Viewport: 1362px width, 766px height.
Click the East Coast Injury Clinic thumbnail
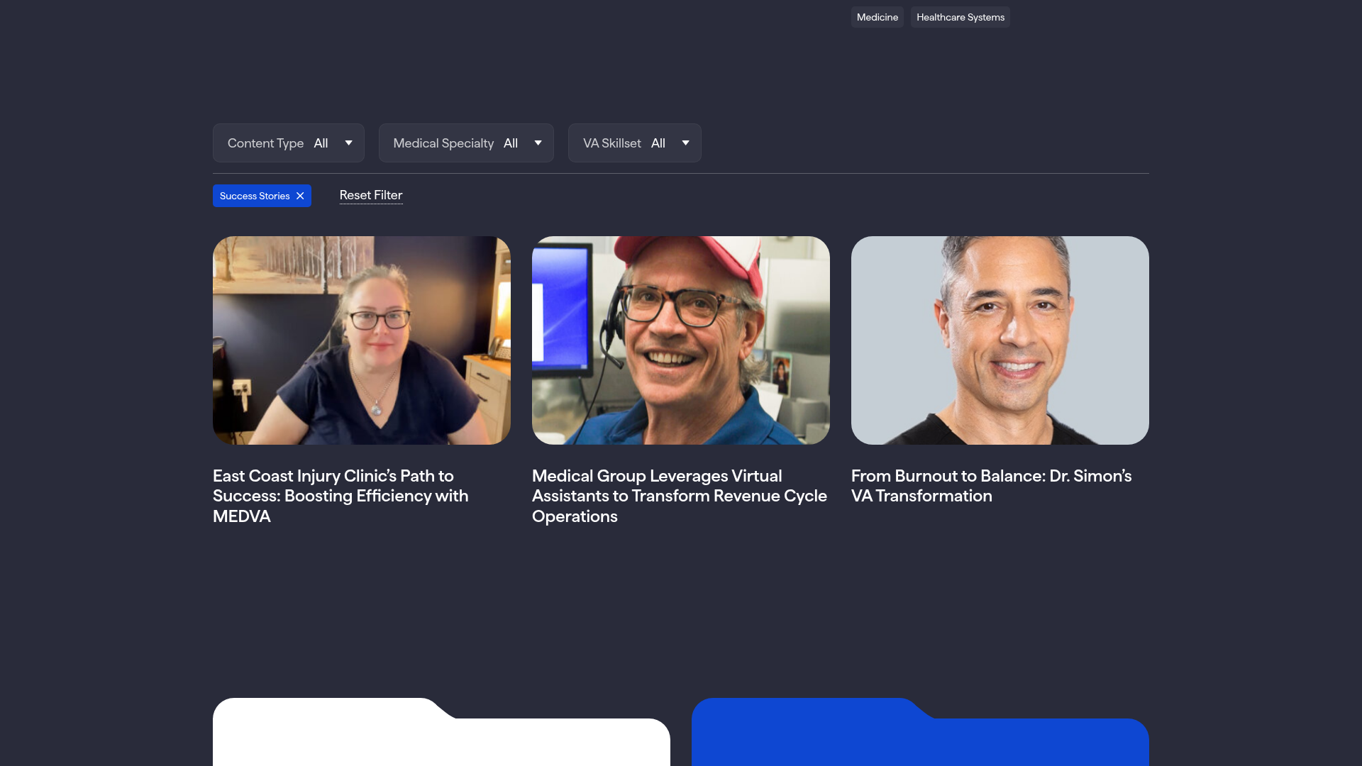361,340
